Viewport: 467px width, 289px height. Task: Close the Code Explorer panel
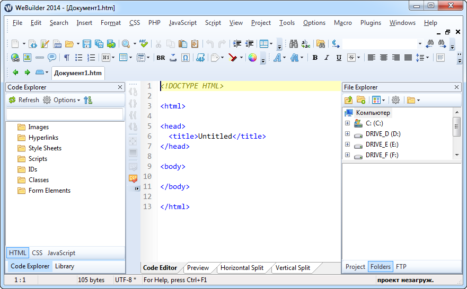tap(120, 87)
